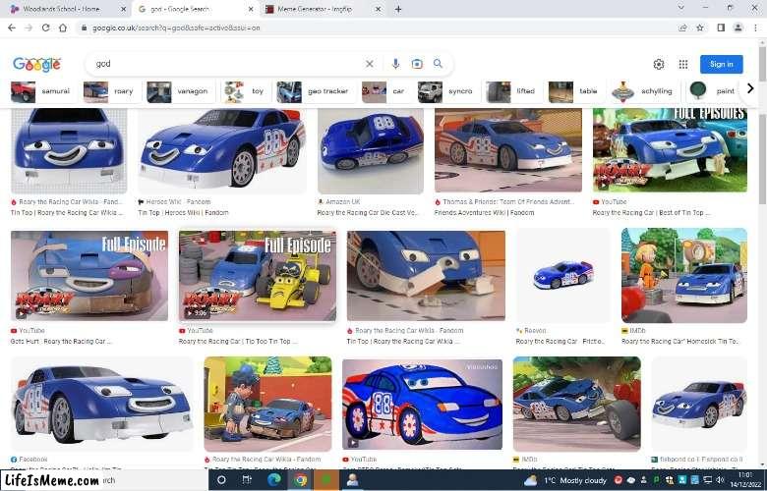Viewport: 767px width, 491px height.
Task: Open the green app on taskbar
Action: (326, 480)
